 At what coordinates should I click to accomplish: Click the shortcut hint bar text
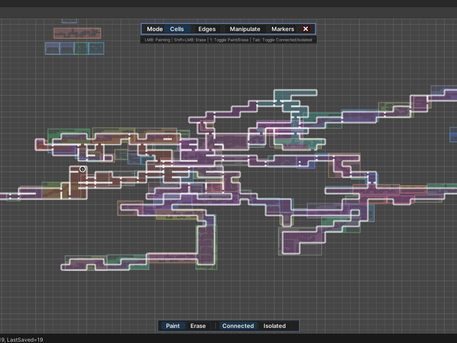tap(228, 40)
